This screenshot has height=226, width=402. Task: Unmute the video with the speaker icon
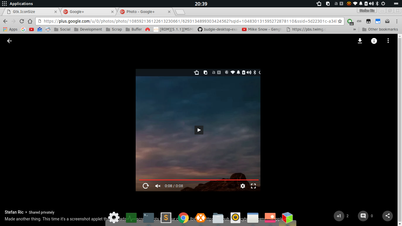[x=158, y=186]
